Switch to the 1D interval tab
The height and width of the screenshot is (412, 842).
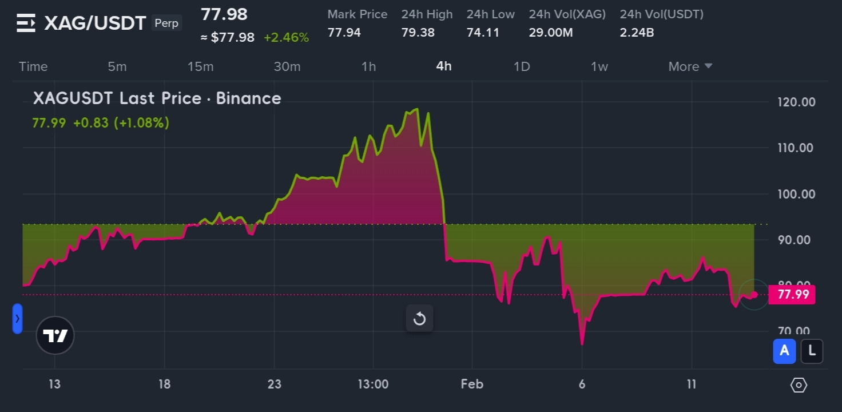(x=521, y=66)
